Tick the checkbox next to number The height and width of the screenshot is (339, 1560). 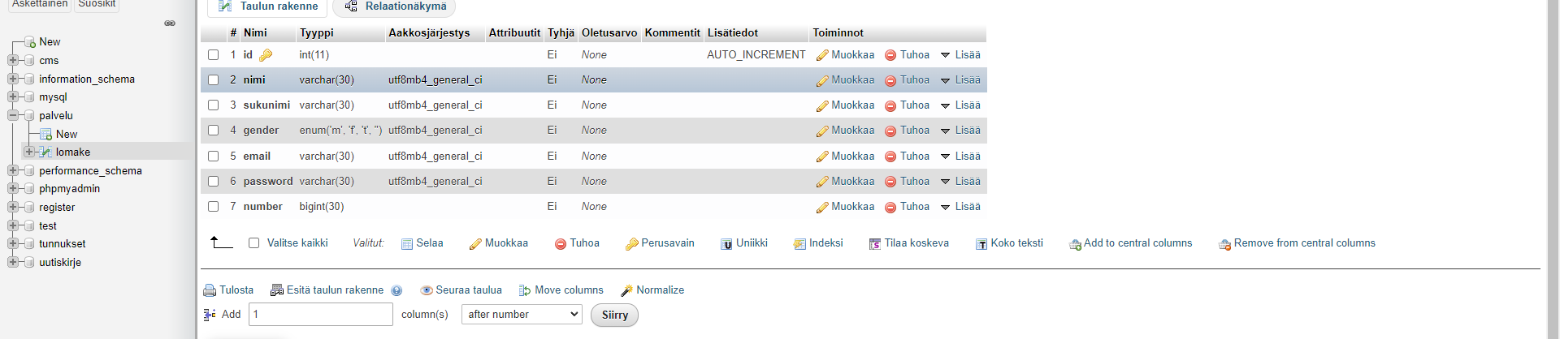213,207
